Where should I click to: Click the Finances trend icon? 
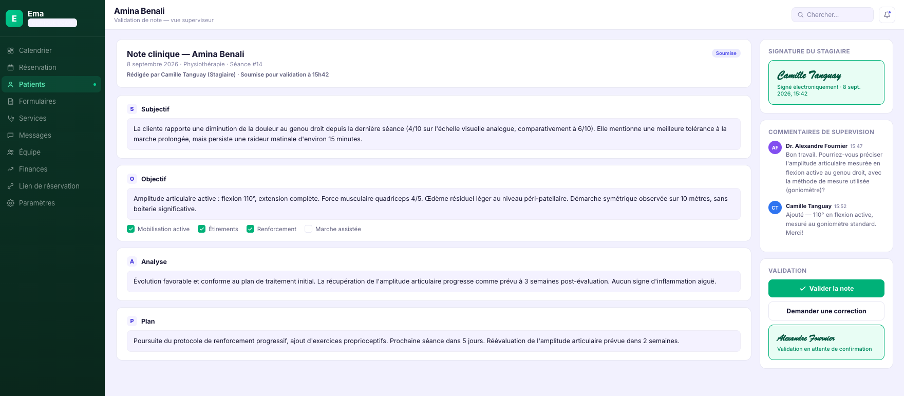pos(10,169)
